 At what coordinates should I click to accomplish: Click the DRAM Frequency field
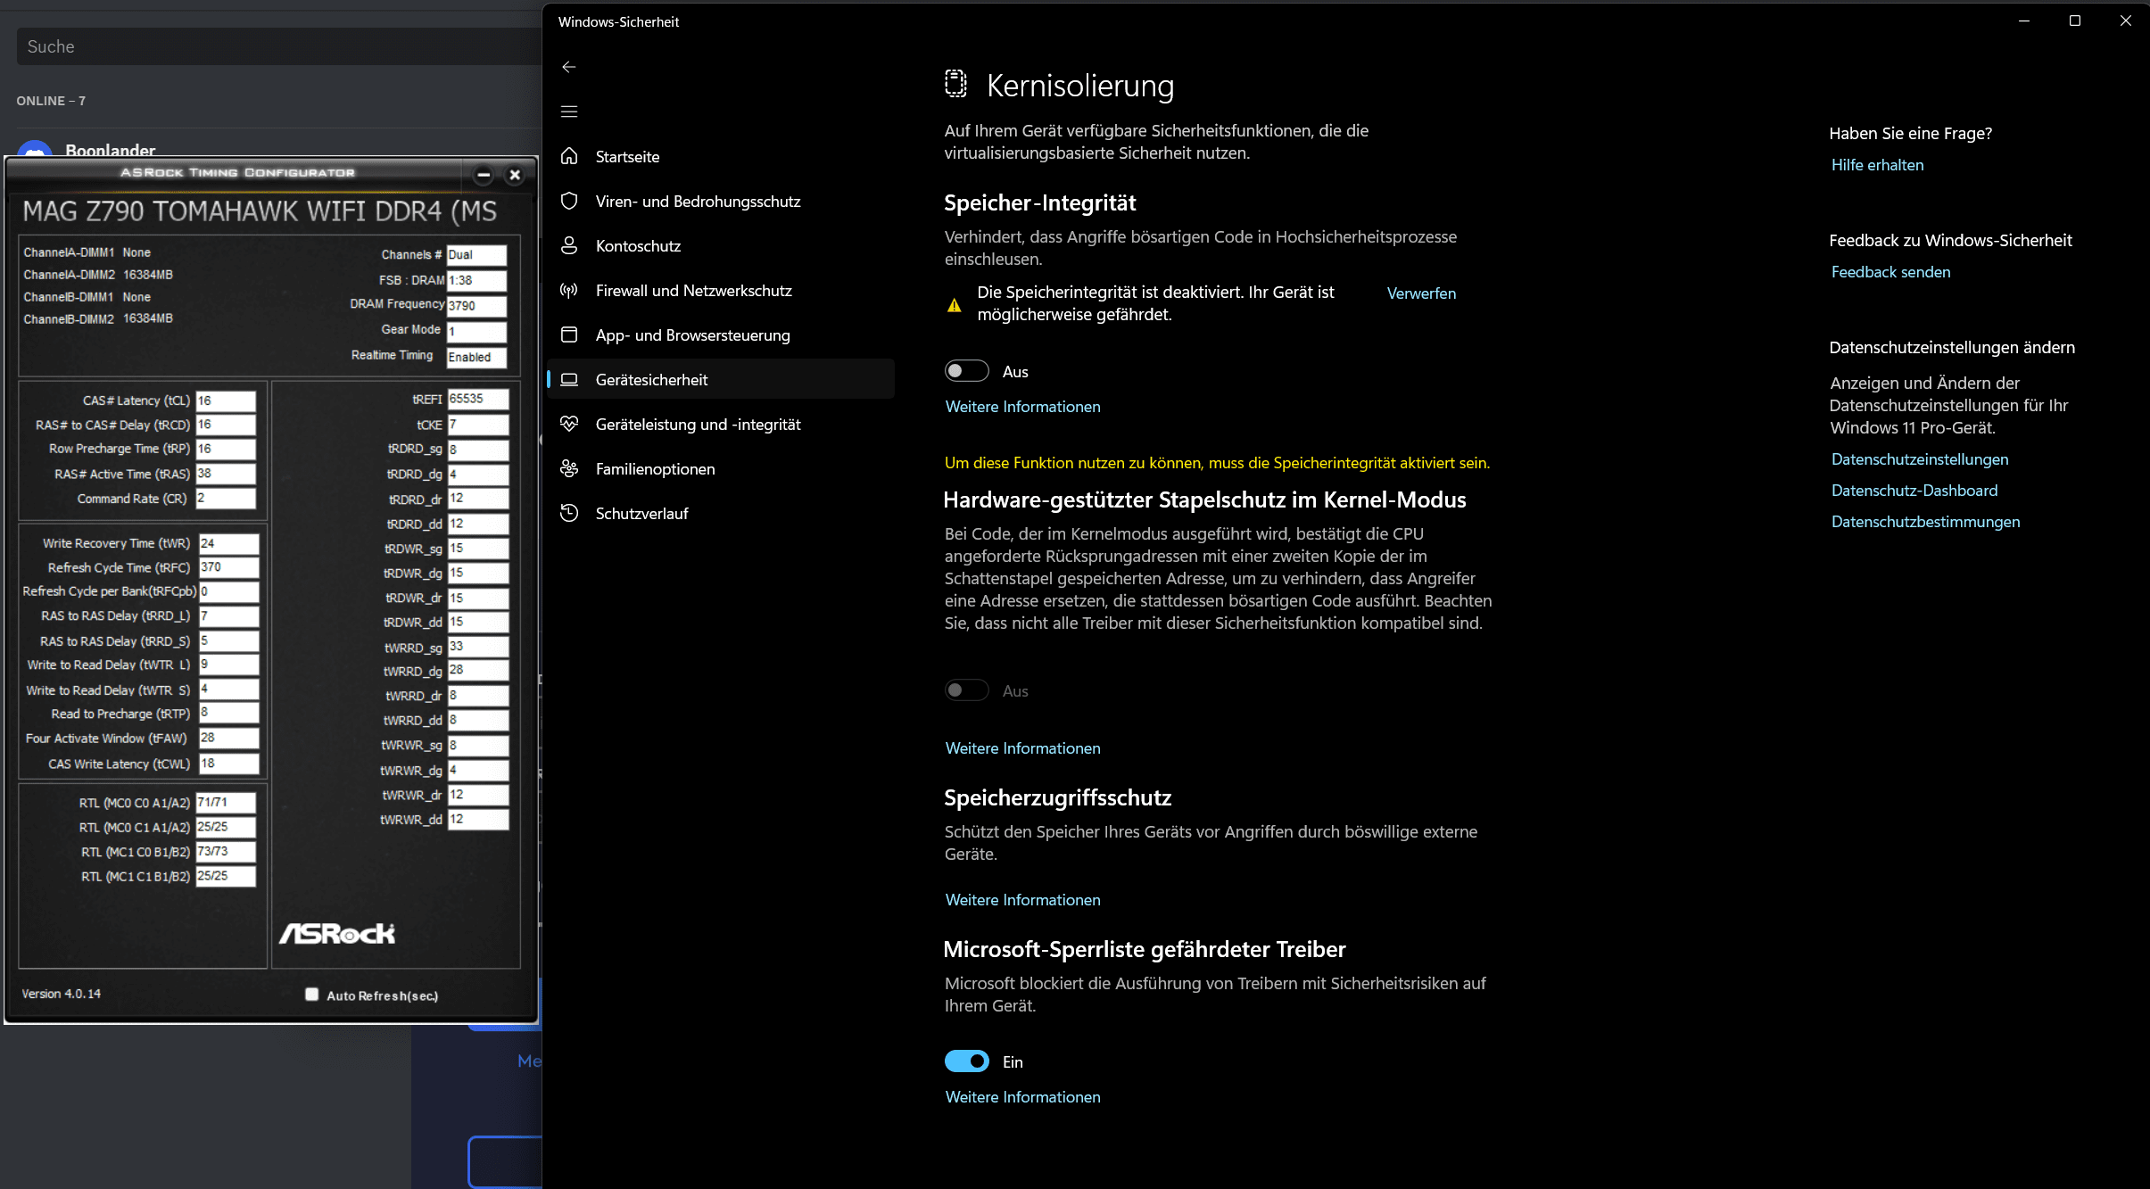pyautogui.click(x=476, y=306)
